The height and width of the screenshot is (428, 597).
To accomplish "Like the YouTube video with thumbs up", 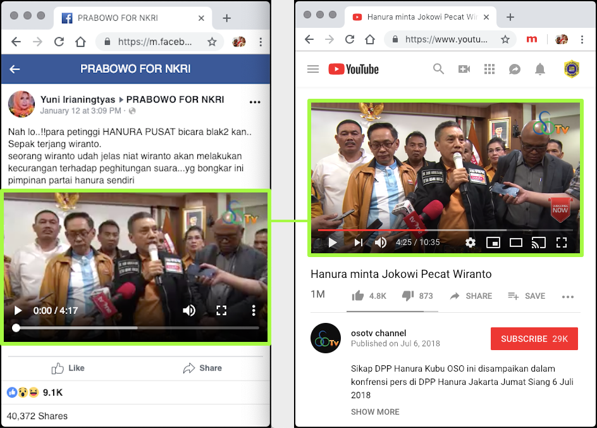I will tap(358, 296).
